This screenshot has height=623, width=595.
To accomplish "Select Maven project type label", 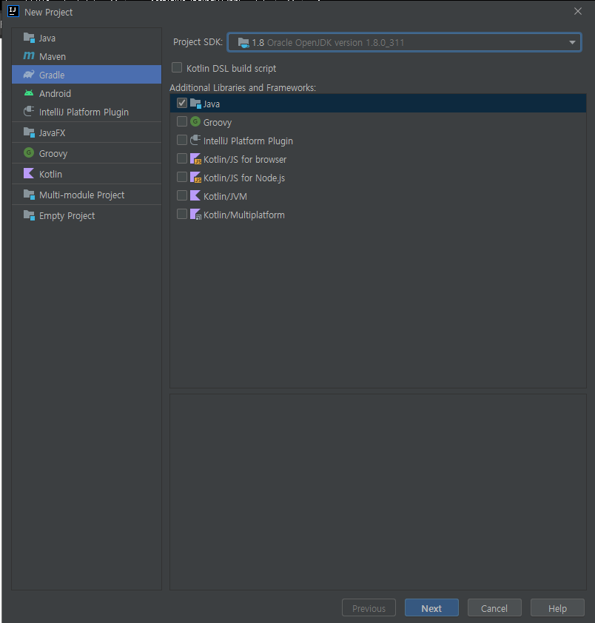I will coord(53,57).
